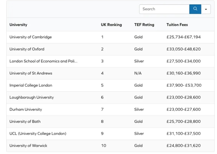The height and width of the screenshot is (154, 217).
Task: Select the University of Cambridge row
Action: tap(31, 37)
